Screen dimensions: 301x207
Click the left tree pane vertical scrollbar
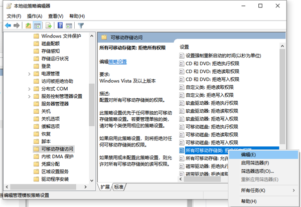tap(91, 110)
